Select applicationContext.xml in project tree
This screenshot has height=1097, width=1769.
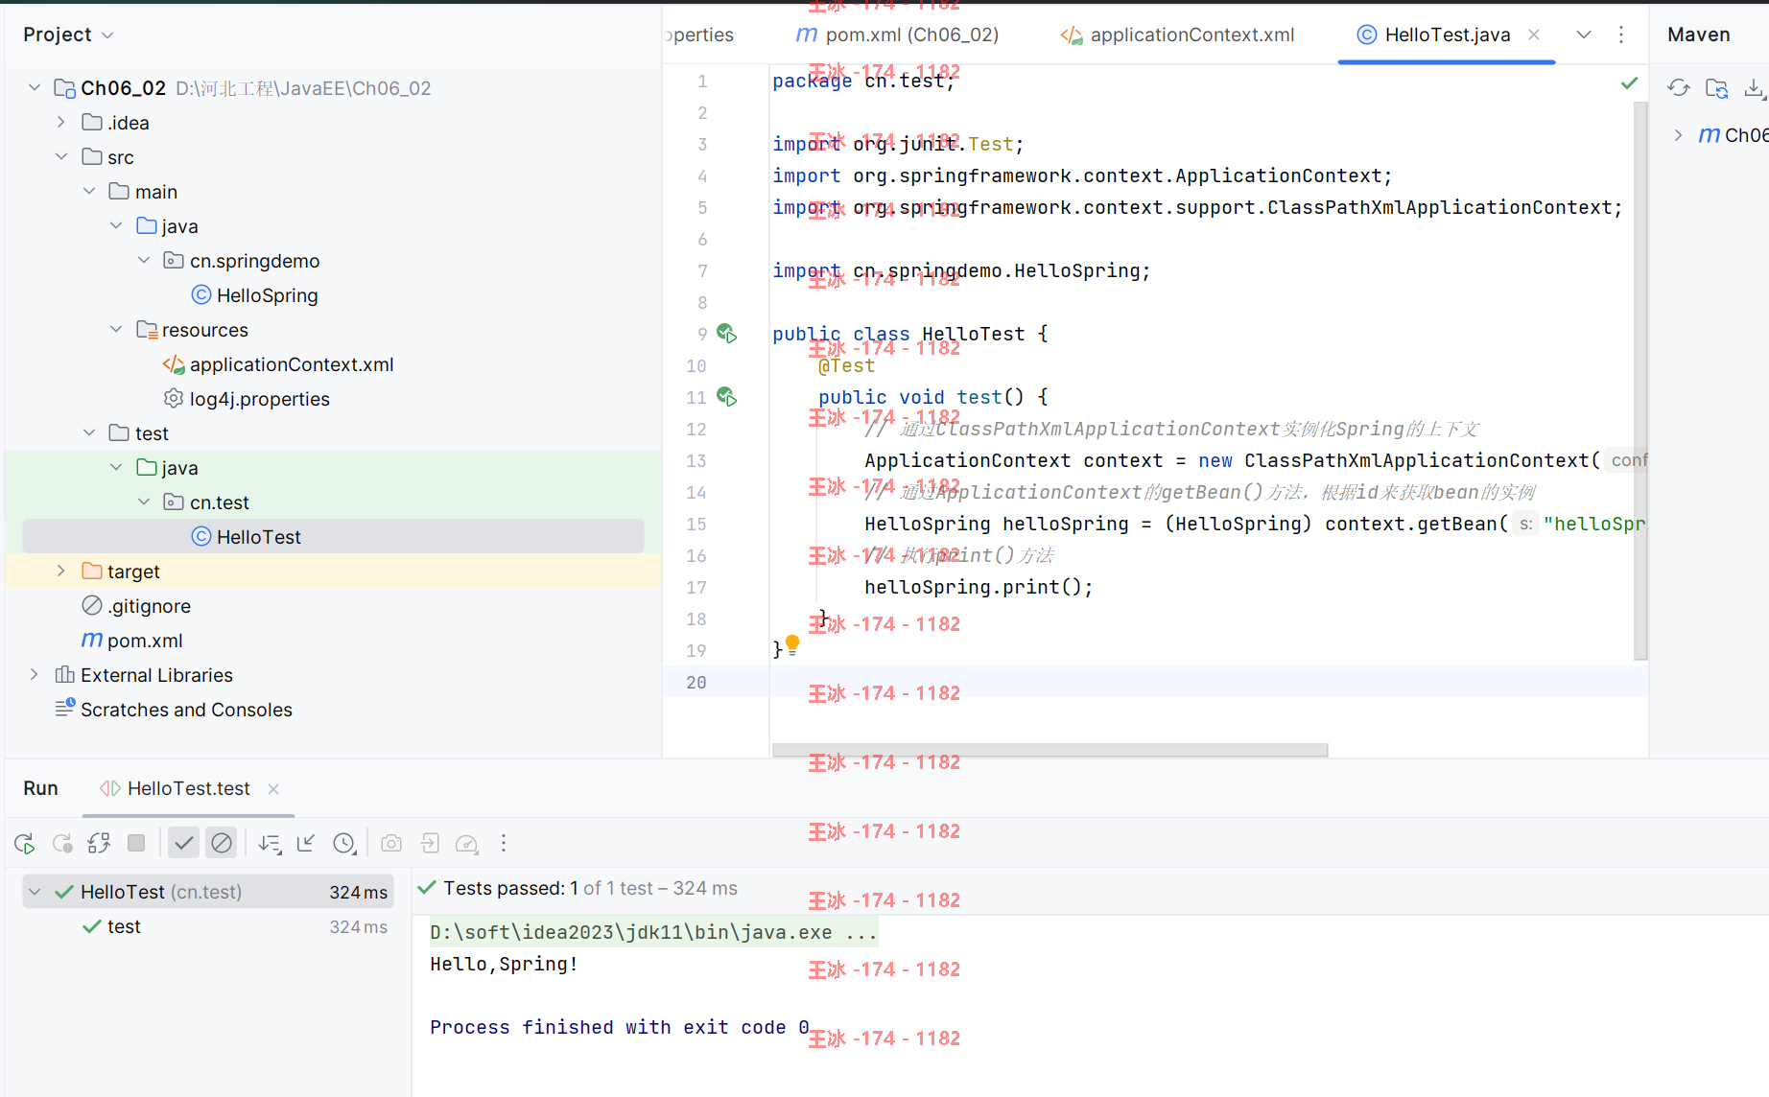point(278,364)
